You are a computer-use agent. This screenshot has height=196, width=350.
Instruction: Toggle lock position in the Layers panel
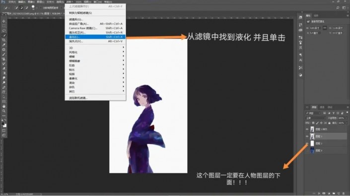(321, 123)
